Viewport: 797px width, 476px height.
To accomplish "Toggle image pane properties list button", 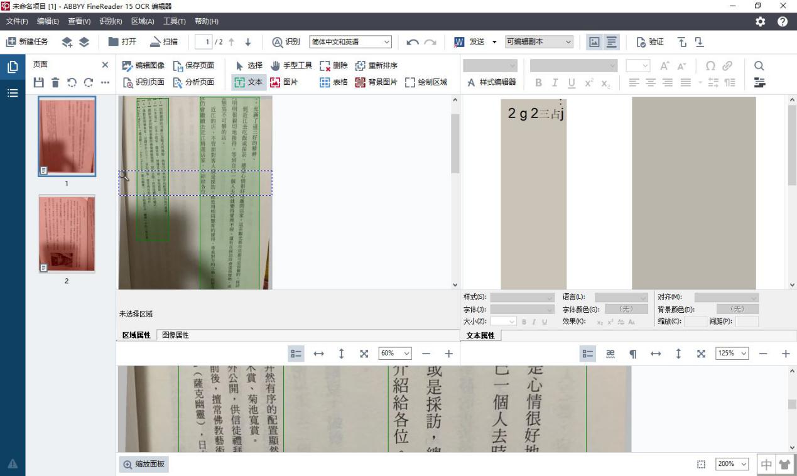I will click(296, 354).
